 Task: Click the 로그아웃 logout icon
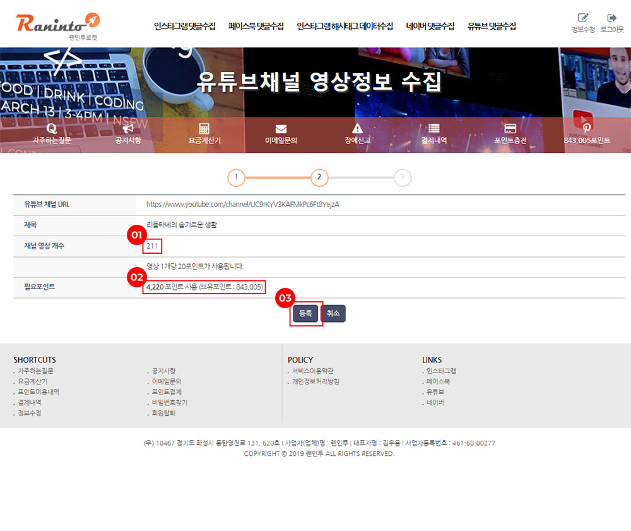click(x=611, y=18)
